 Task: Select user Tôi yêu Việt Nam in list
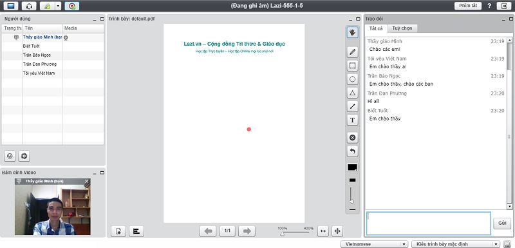[x=53, y=73]
